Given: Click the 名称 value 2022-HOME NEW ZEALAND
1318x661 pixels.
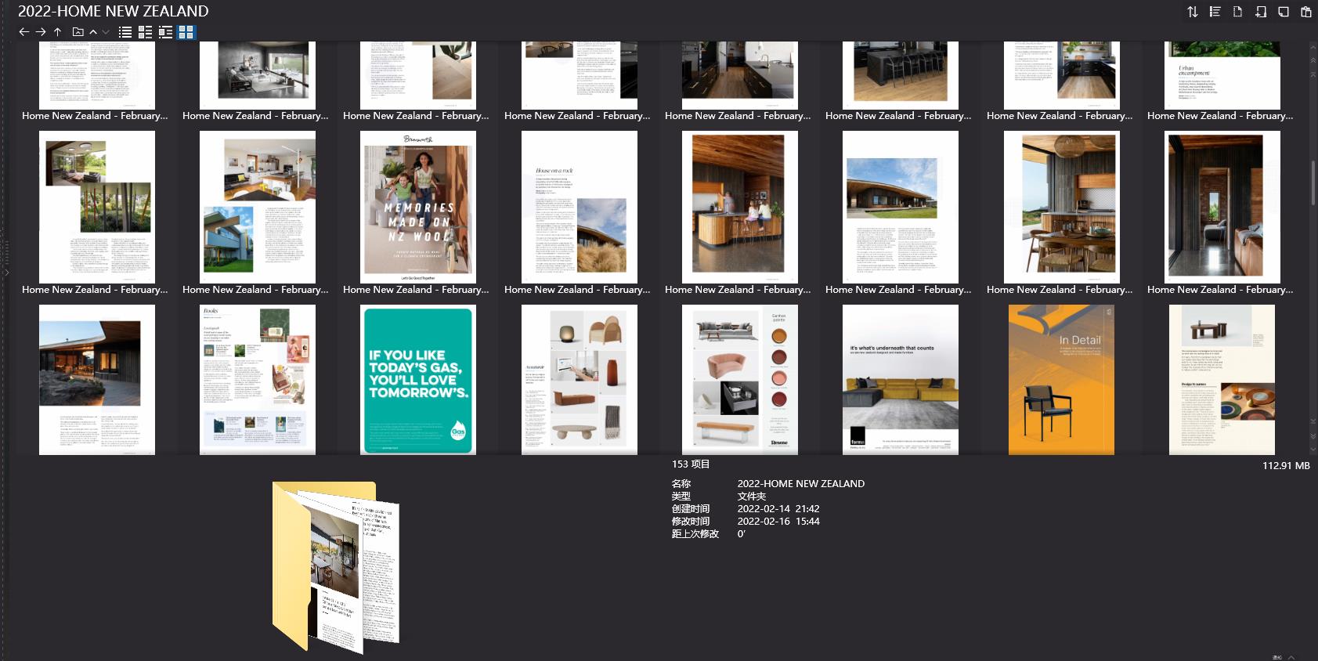Looking at the screenshot, I should [x=801, y=483].
